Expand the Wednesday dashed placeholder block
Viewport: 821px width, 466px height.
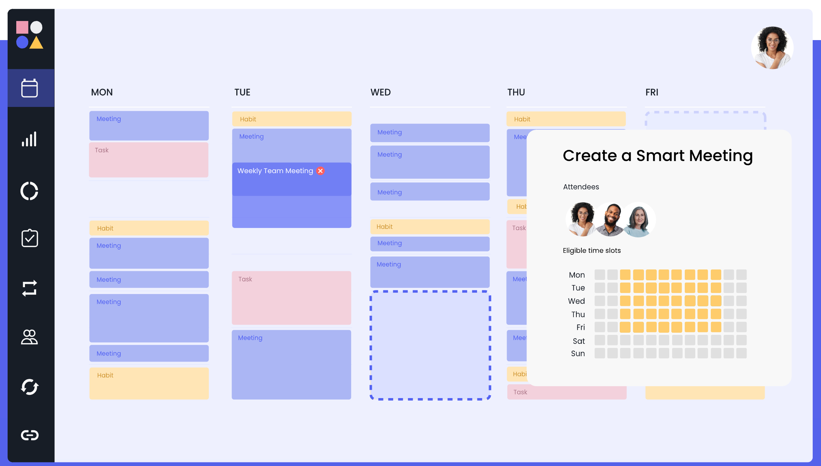pos(430,345)
